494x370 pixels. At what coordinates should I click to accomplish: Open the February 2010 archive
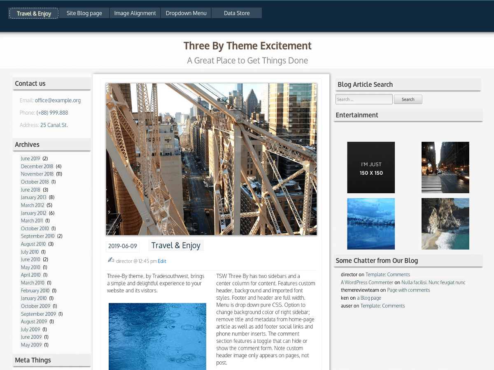pos(35,291)
